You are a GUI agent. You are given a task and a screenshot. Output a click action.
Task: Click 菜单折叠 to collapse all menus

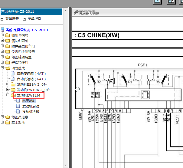tap(34, 19)
